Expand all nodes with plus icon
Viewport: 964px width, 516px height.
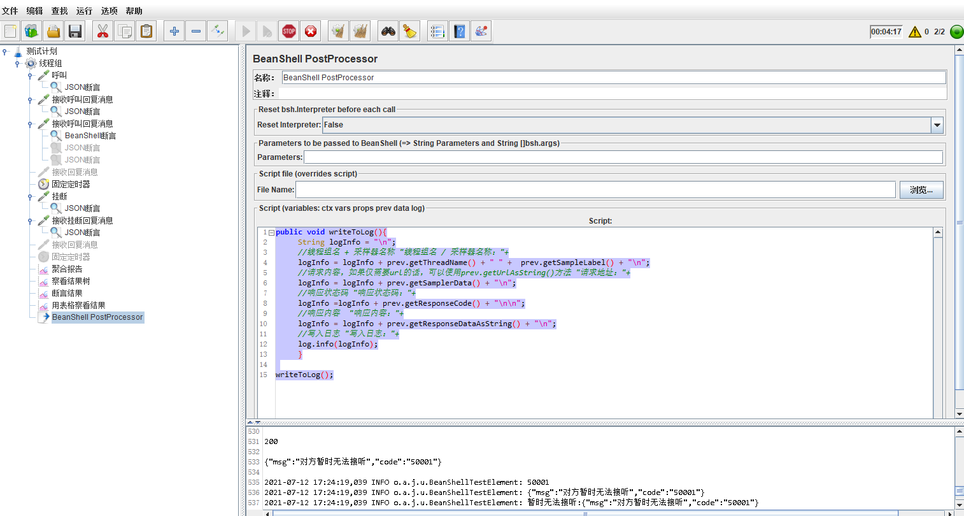point(174,31)
